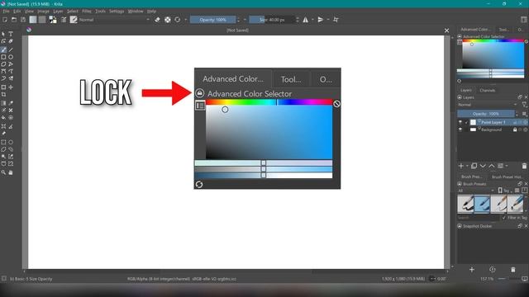Move the layer down in the stack
This screenshot has height=297, width=529.
483,166
